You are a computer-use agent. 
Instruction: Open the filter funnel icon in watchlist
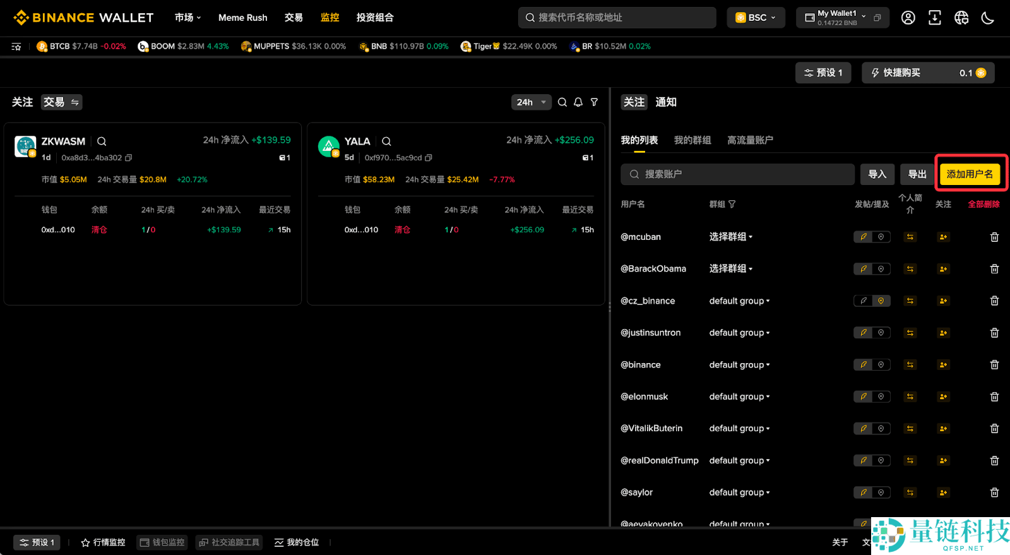coord(594,102)
